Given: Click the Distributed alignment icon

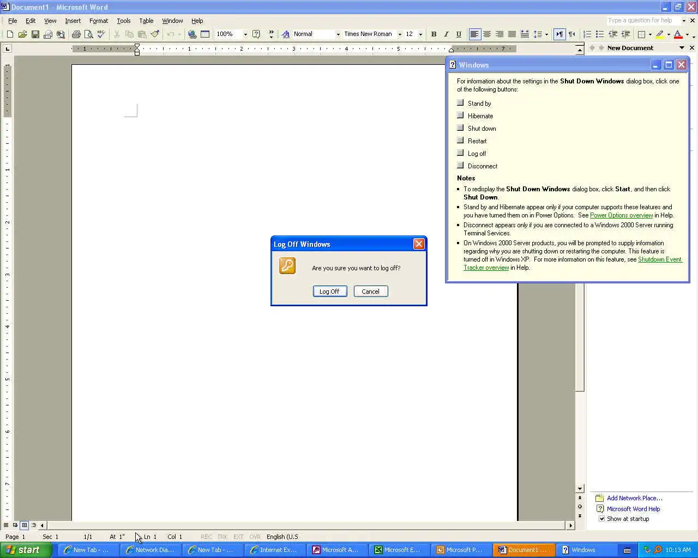Looking at the screenshot, I should tap(525, 34).
